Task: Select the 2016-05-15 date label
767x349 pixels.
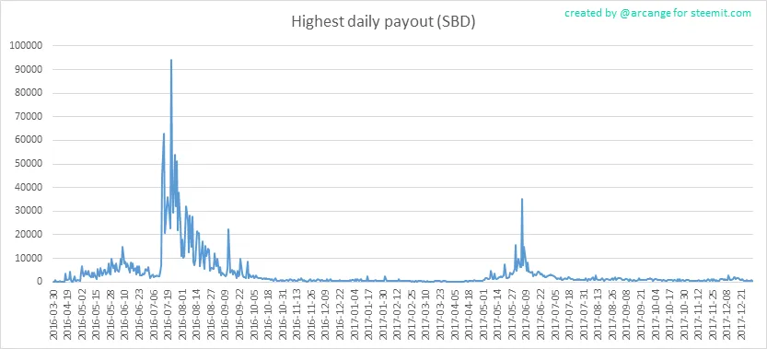Action: point(97,314)
